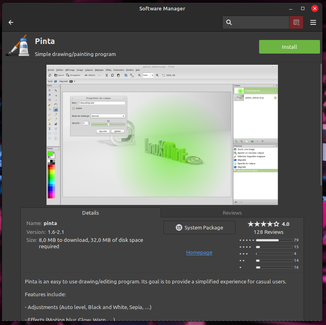Click the Linux Mint logo on System Package

click(x=179, y=227)
